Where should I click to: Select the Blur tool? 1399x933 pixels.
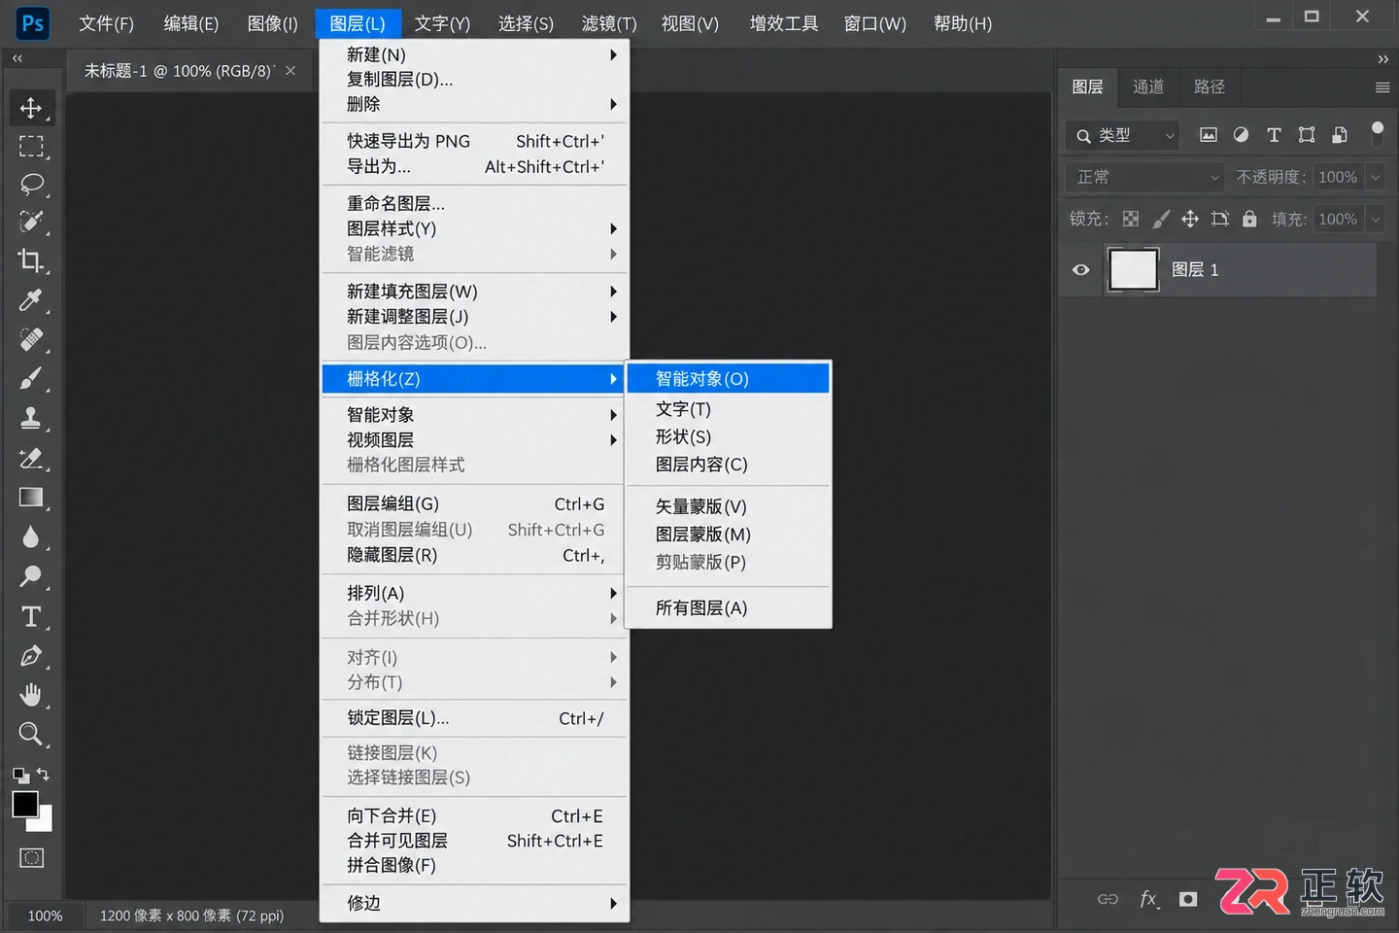[31, 537]
